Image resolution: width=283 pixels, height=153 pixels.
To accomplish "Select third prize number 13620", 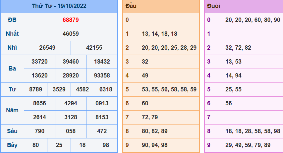I will click(x=39, y=76).
